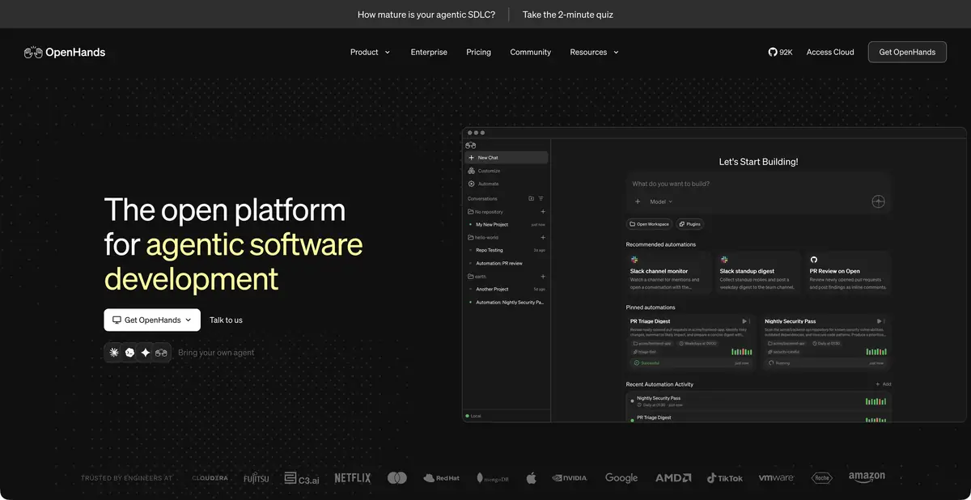Click the OpenHands hands agent icon
971x500 pixels.
tap(161, 352)
